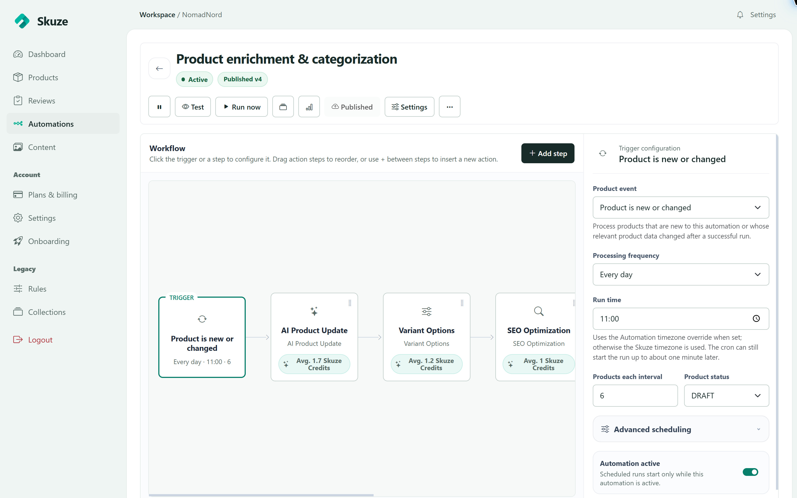Image resolution: width=797 pixels, height=498 pixels.
Task: Pause the automation with pause button
Action: (x=159, y=107)
